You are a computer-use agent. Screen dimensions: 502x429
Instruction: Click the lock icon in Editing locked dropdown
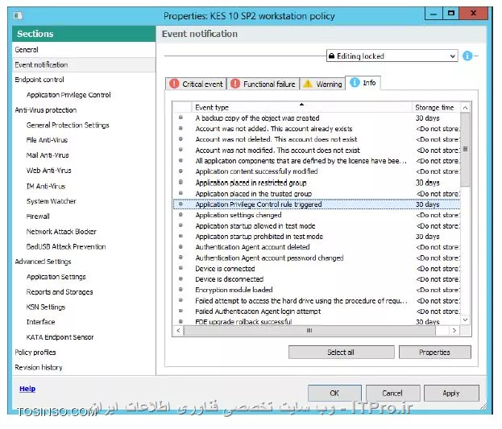331,56
